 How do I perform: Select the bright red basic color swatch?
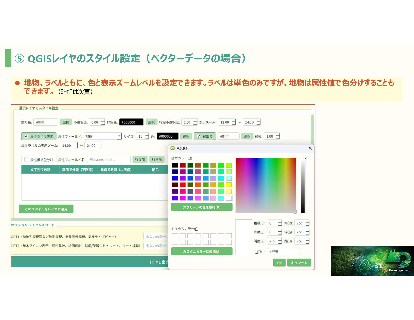pyautogui.click(x=183, y=185)
